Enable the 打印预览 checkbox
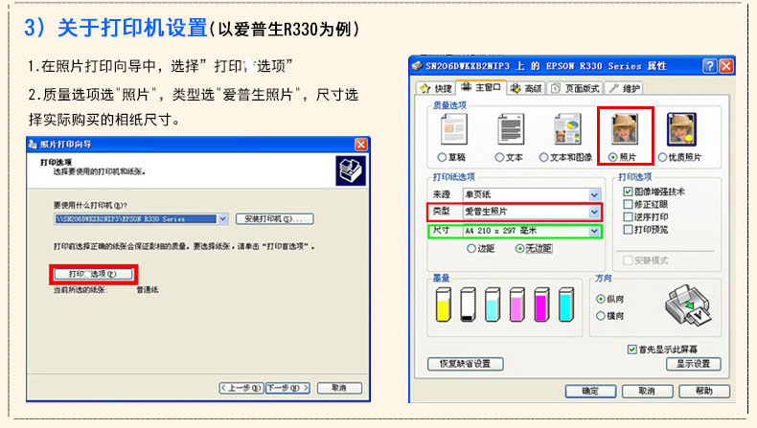Viewport: 757px width, 428px height. pyautogui.click(x=628, y=229)
